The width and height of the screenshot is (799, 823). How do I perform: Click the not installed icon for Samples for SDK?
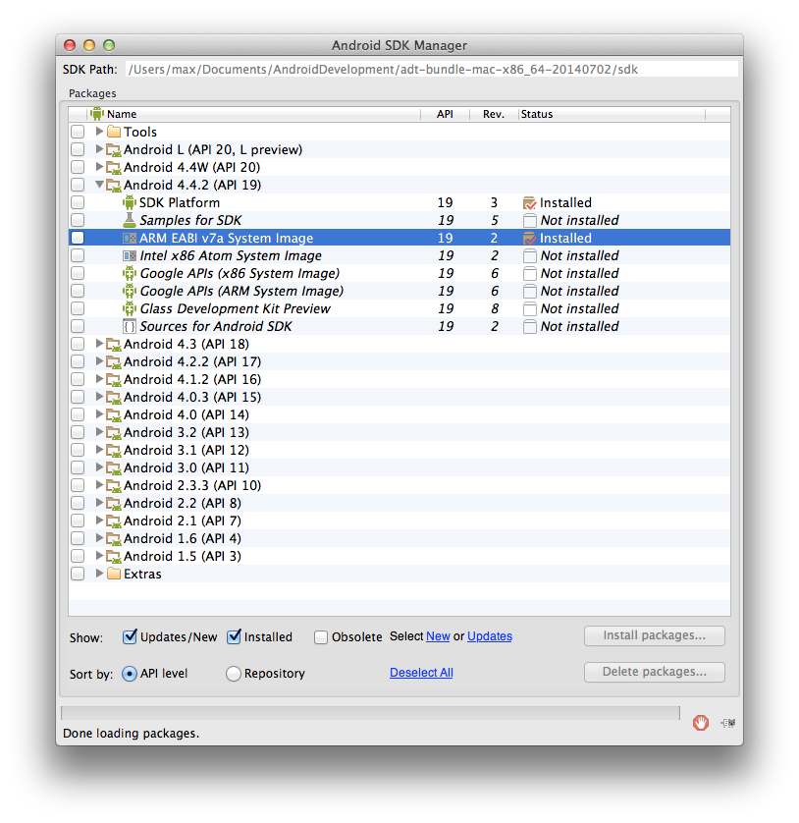coord(529,220)
